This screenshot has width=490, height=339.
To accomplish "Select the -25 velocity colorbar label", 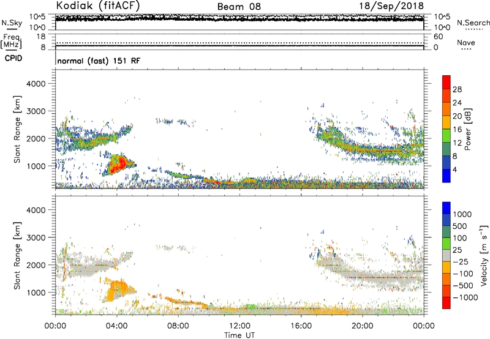I will [x=461, y=262].
